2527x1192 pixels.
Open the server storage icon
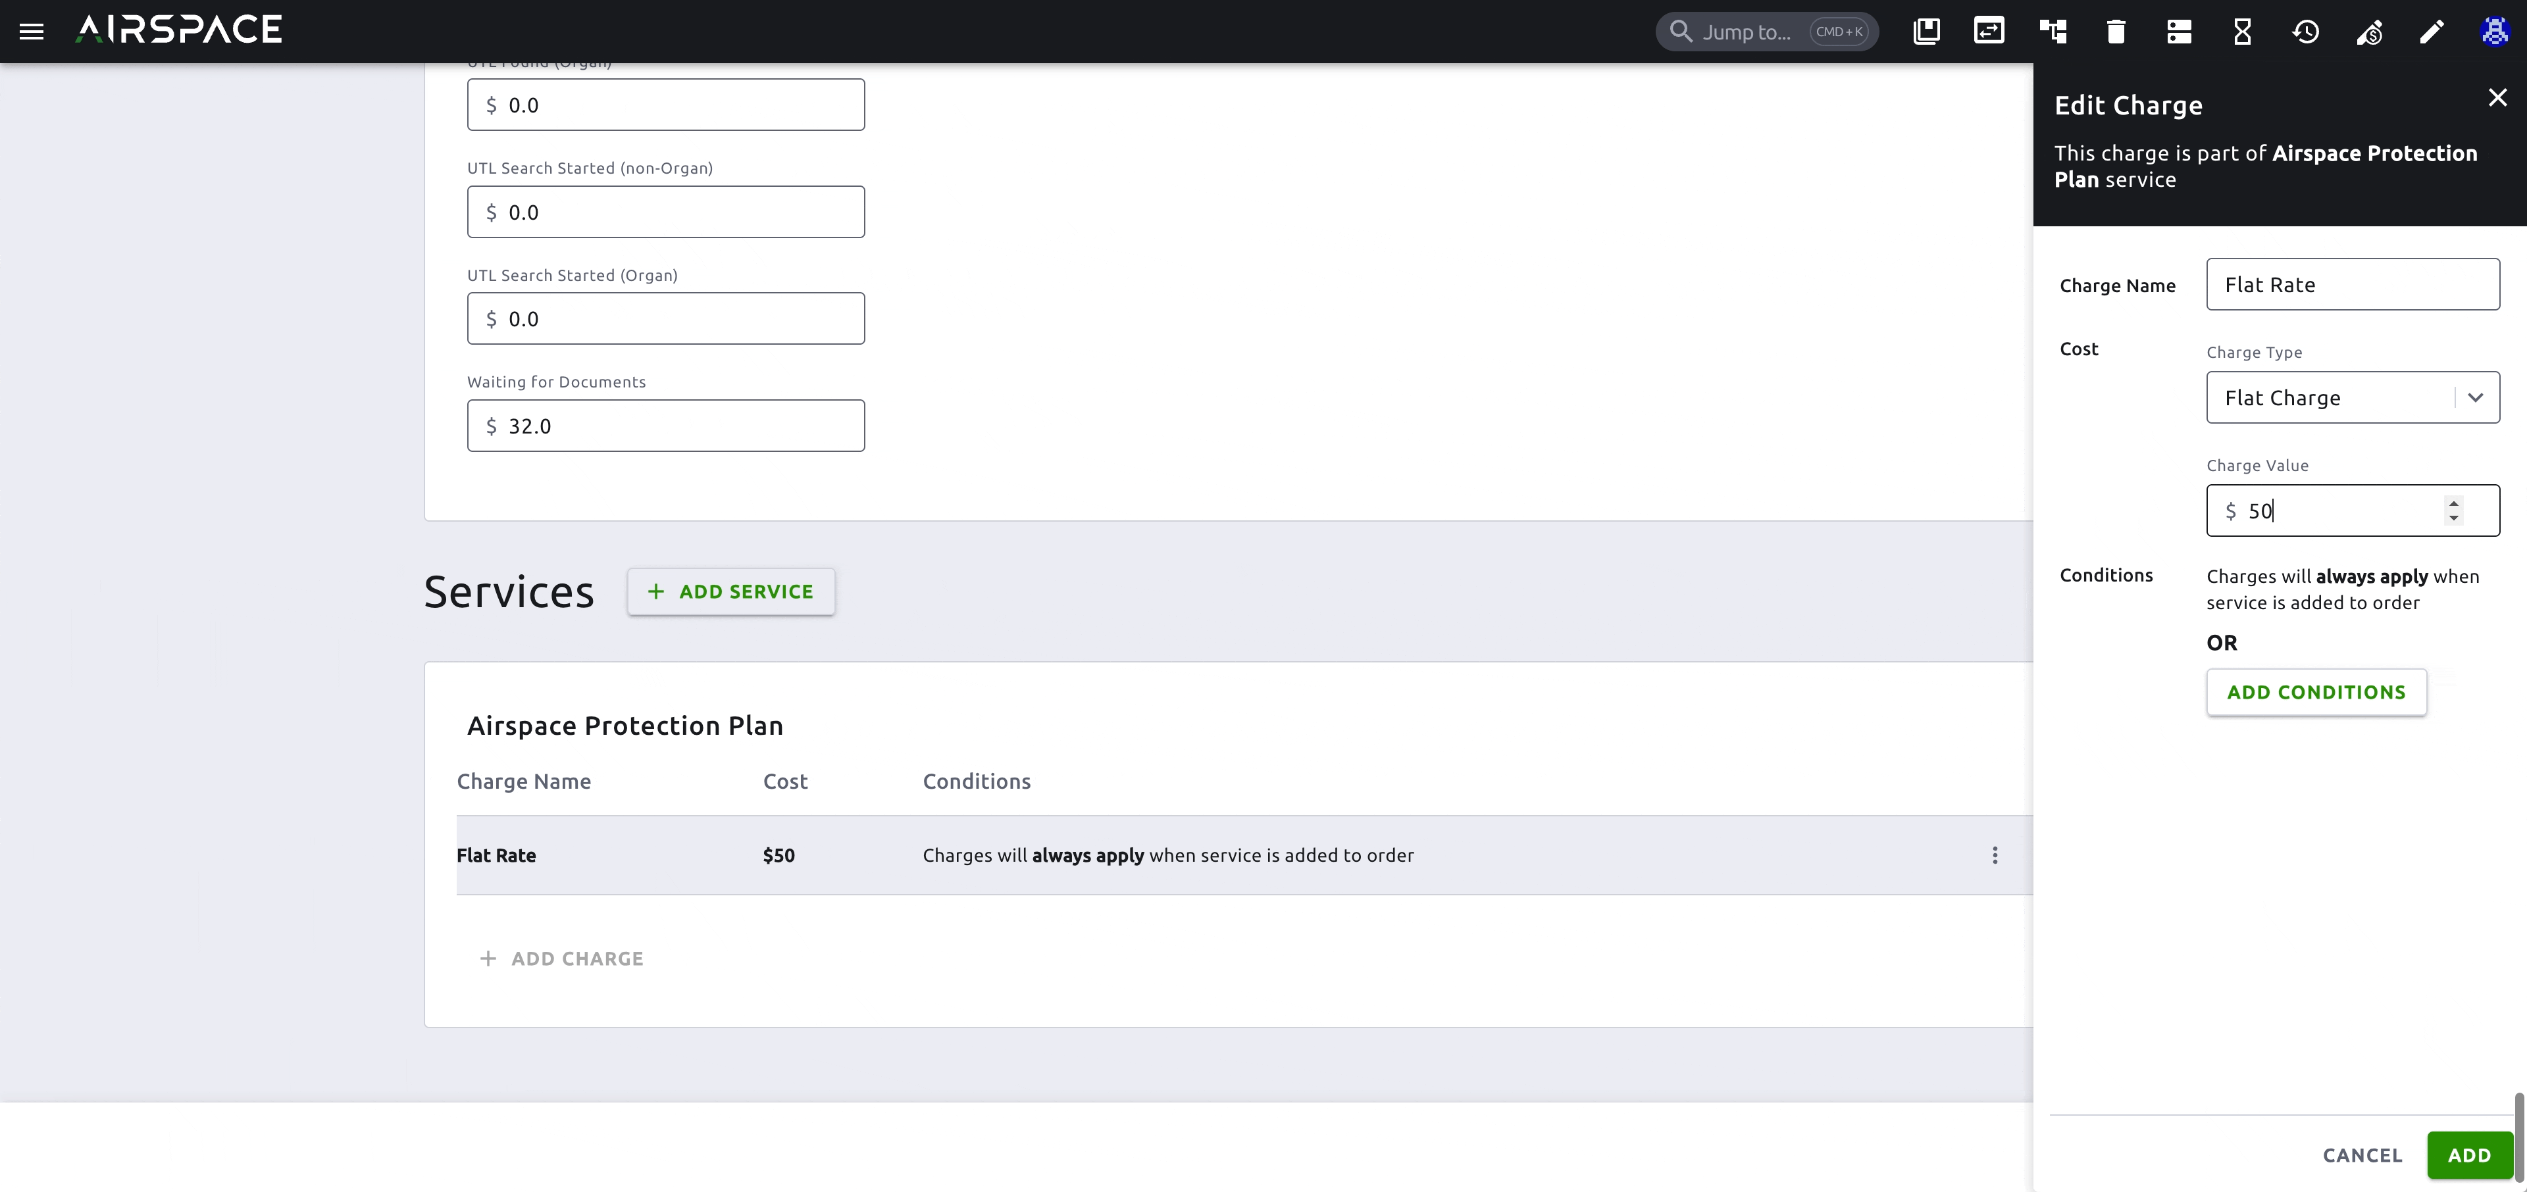[x=2179, y=32]
